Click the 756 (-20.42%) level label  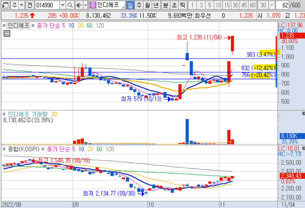point(259,75)
